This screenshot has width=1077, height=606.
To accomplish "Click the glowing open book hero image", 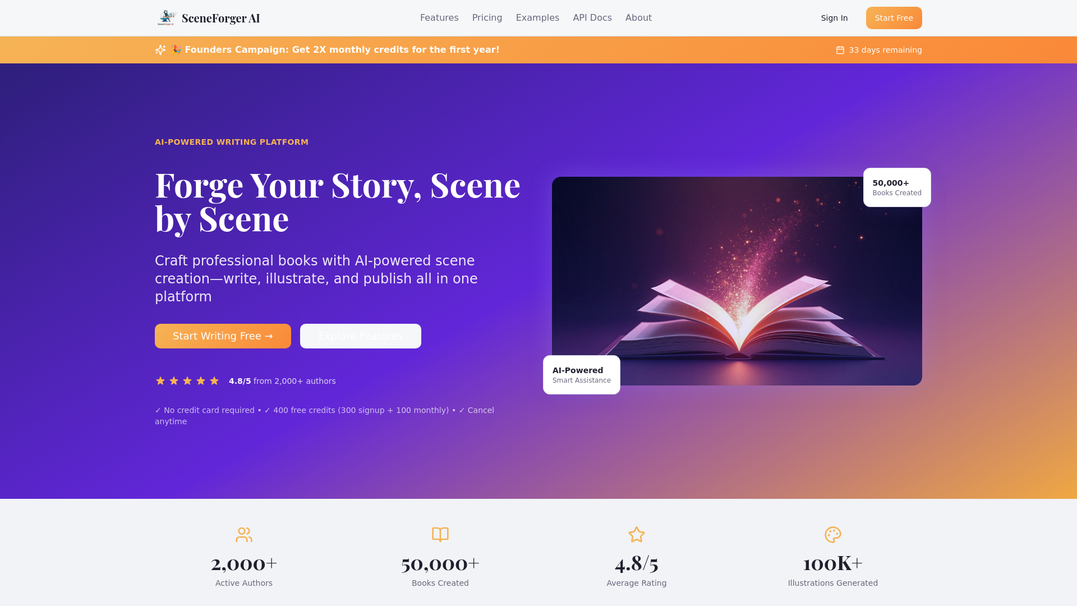I will (737, 281).
